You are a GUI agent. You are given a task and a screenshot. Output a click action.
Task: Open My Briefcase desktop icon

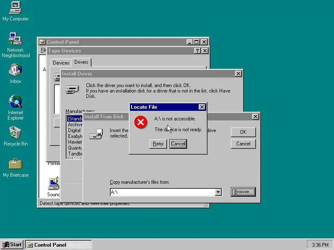tap(15, 168)
